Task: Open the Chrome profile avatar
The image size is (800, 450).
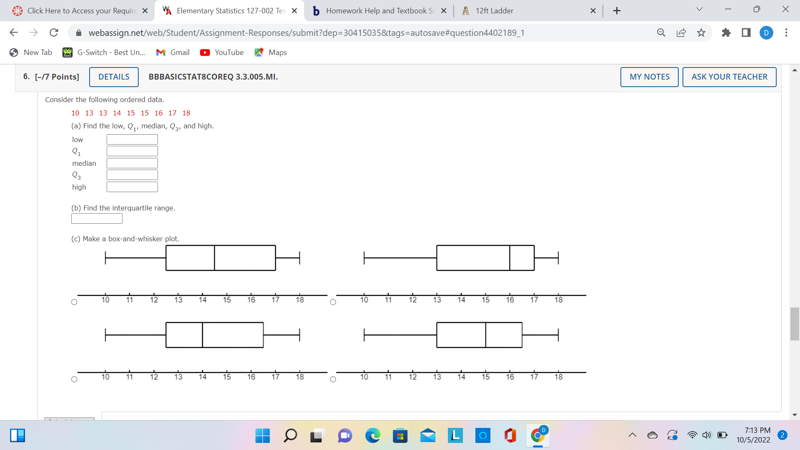Action: tap(767, 33)
